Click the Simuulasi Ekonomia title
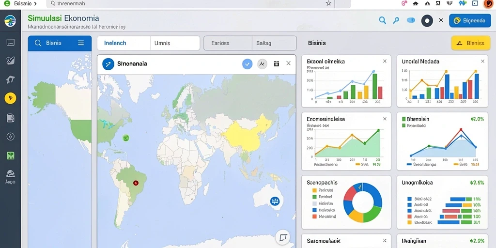Image resolution: width=496 pixels, height=248 pixels. (63, 18)
